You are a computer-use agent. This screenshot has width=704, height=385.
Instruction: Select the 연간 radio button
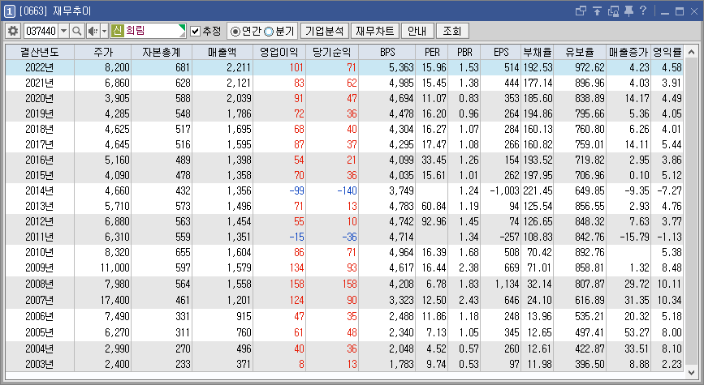pyautogui.click(x=235, y=32)
